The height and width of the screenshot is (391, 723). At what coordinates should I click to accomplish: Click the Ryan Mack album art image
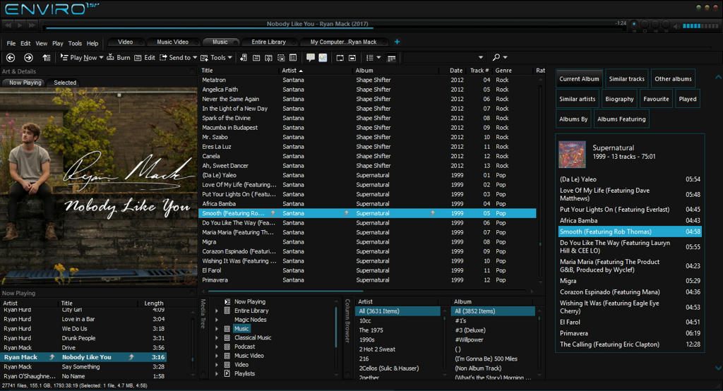point(98,186)
